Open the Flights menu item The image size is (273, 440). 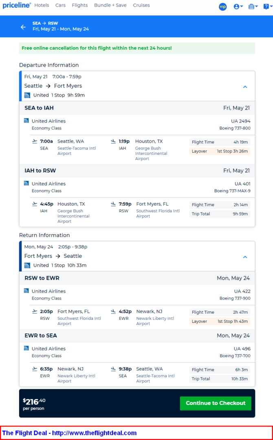(x=80, y=5)
